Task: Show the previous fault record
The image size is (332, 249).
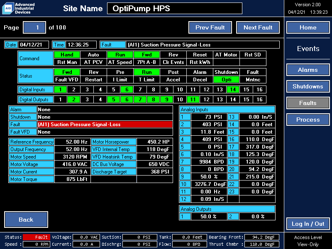Action: click(210, 27)
